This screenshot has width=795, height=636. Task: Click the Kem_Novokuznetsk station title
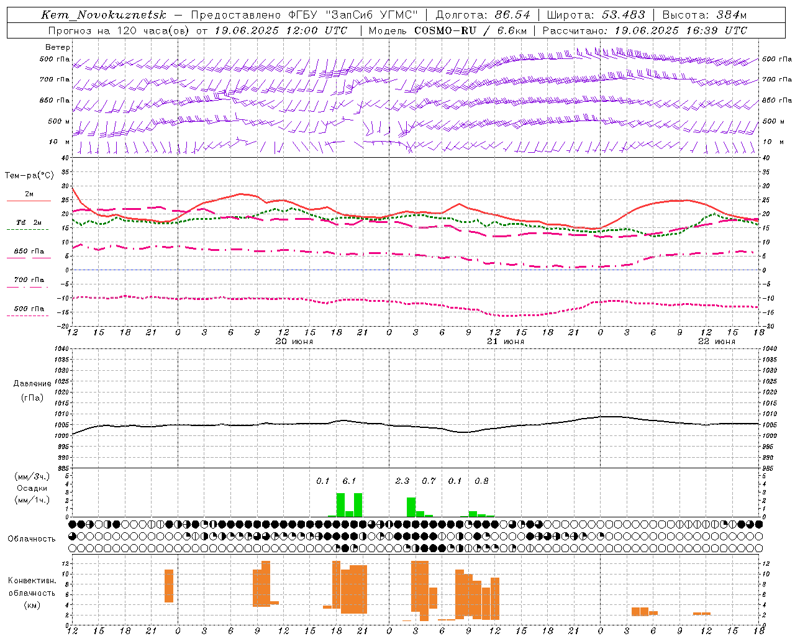click(x=104, y=15)
